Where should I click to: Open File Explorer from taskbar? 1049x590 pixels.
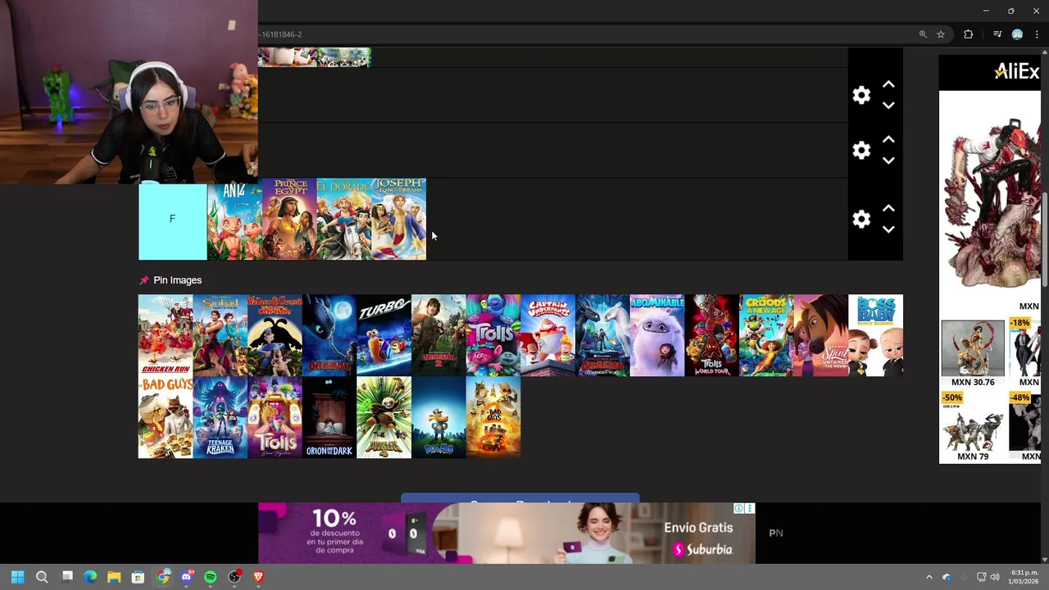(114, 577)
